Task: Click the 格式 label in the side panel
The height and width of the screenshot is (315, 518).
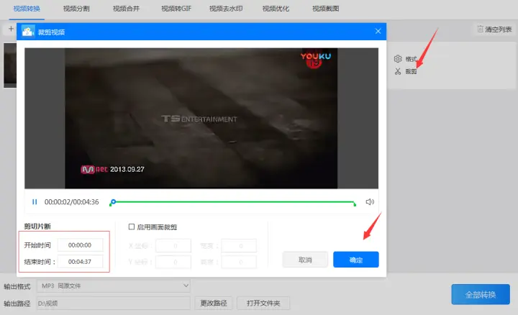Action: (411, 59)
